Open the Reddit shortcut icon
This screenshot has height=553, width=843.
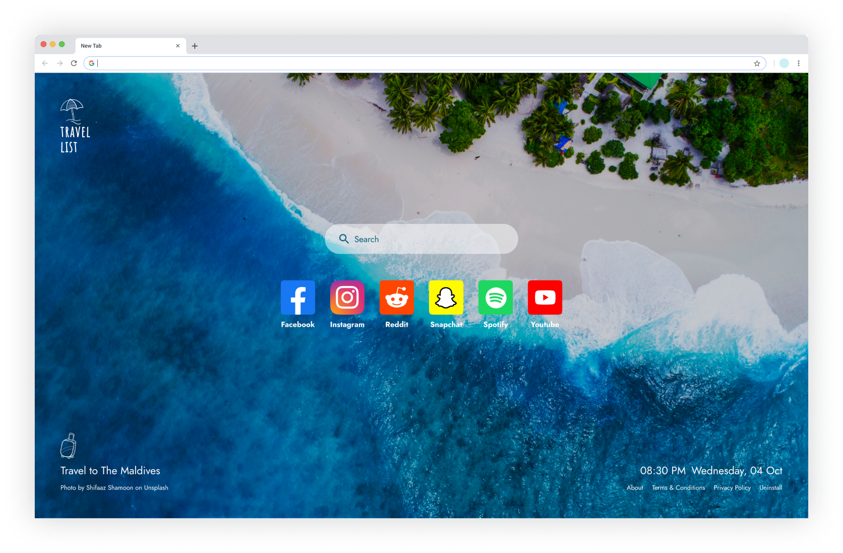(x=397, y=297)
